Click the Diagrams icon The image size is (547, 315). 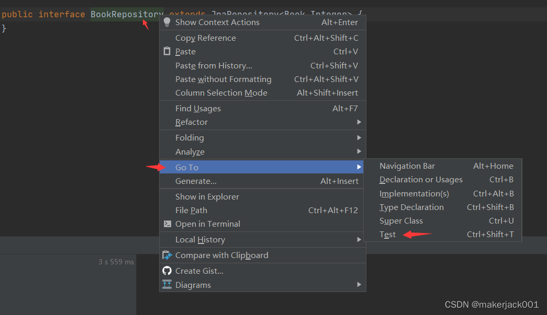point(167,285)
